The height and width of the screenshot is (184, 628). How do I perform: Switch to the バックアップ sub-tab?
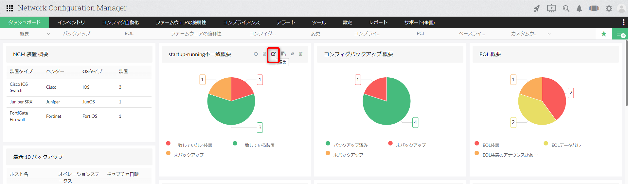[77, 34]
